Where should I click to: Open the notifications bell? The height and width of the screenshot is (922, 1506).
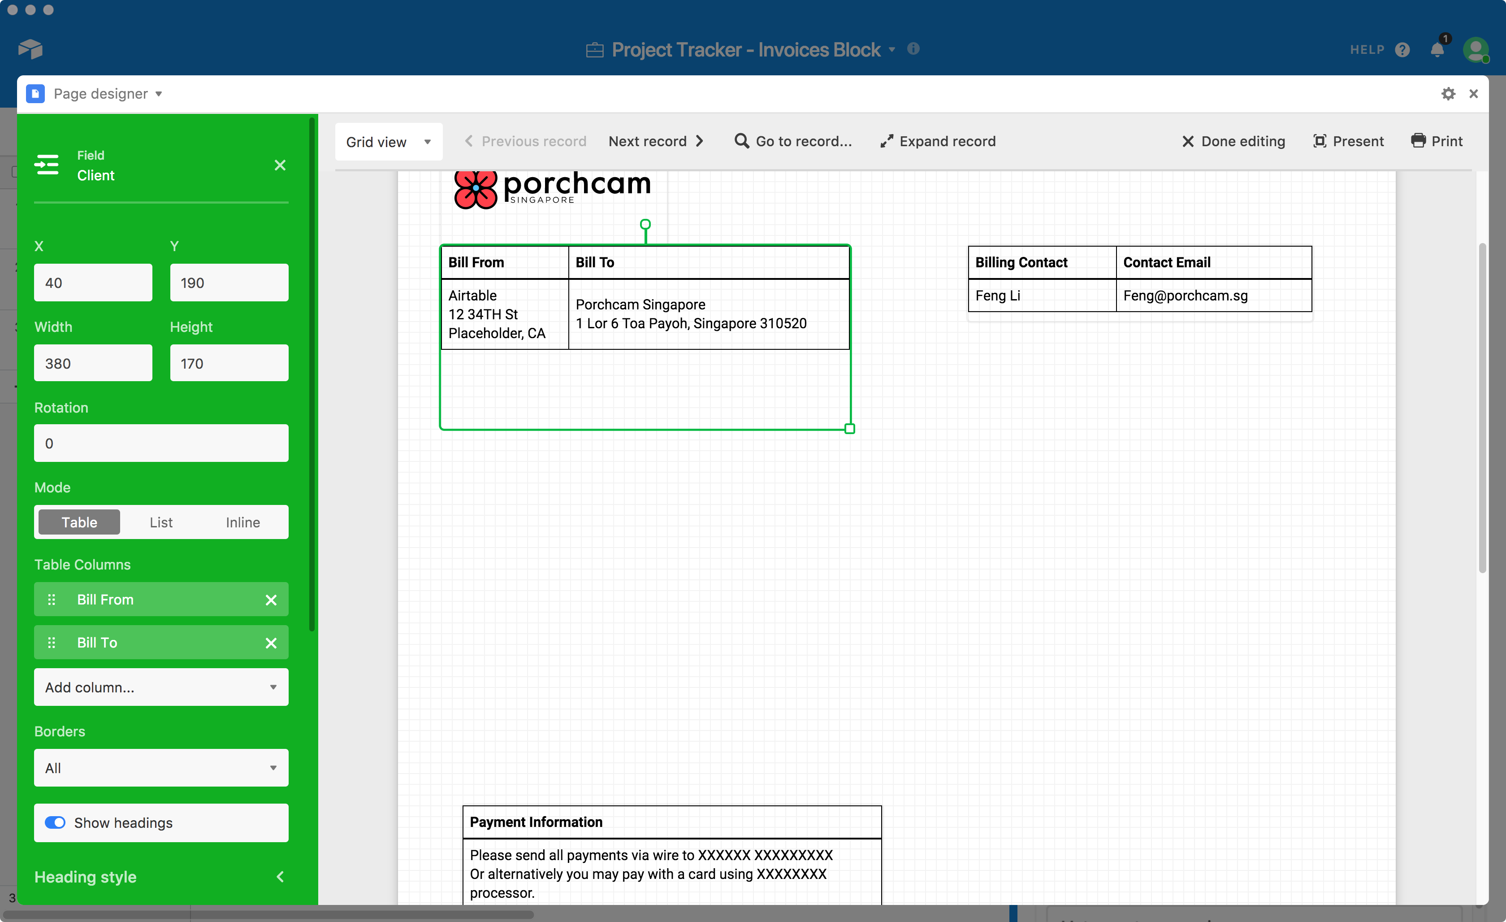(1437, 50)
